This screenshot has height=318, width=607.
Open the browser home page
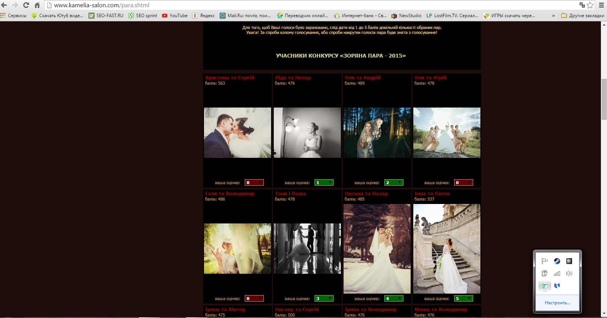(37, 5)
